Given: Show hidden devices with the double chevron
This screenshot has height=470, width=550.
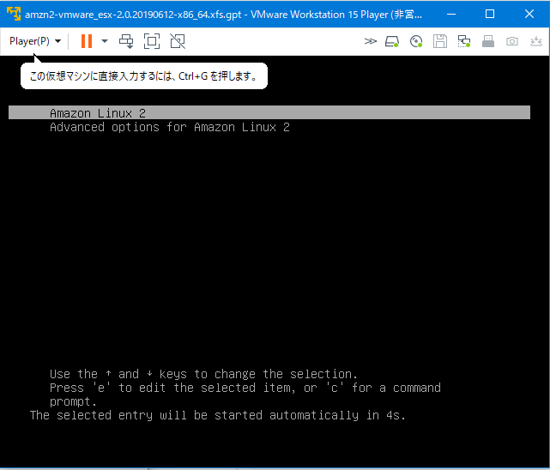Looking at the screenshot, I should [x=370, y=41].
